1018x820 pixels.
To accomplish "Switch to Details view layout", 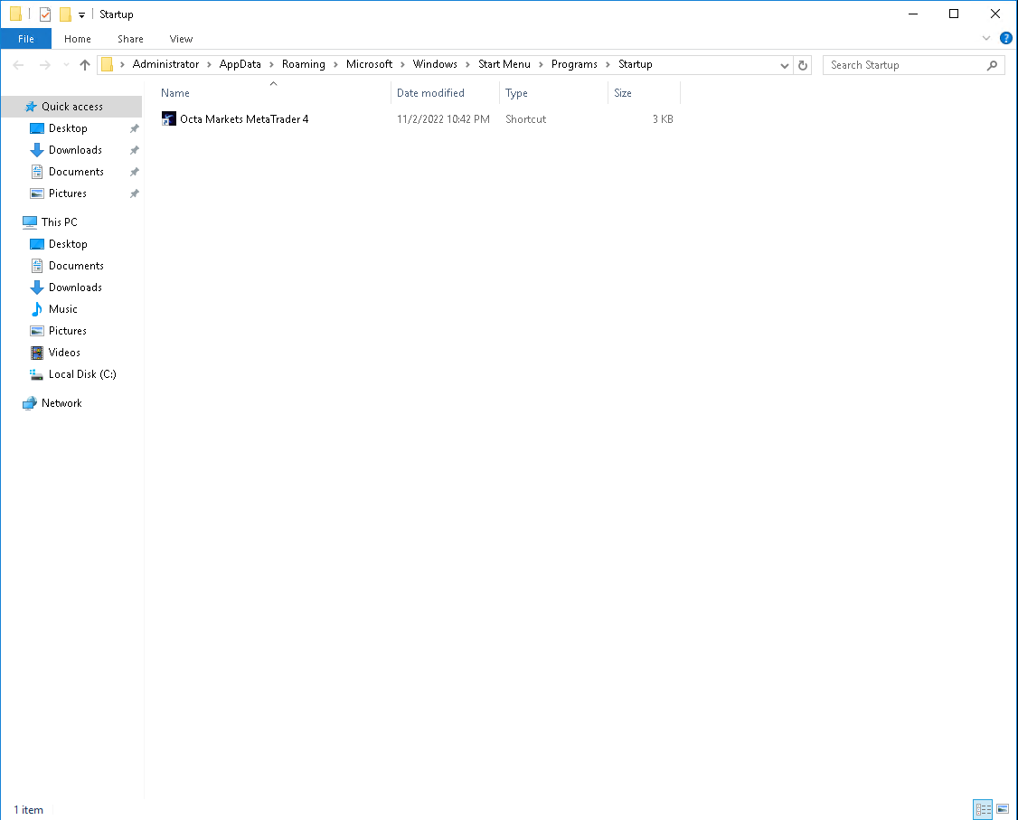I will (983, 809).
